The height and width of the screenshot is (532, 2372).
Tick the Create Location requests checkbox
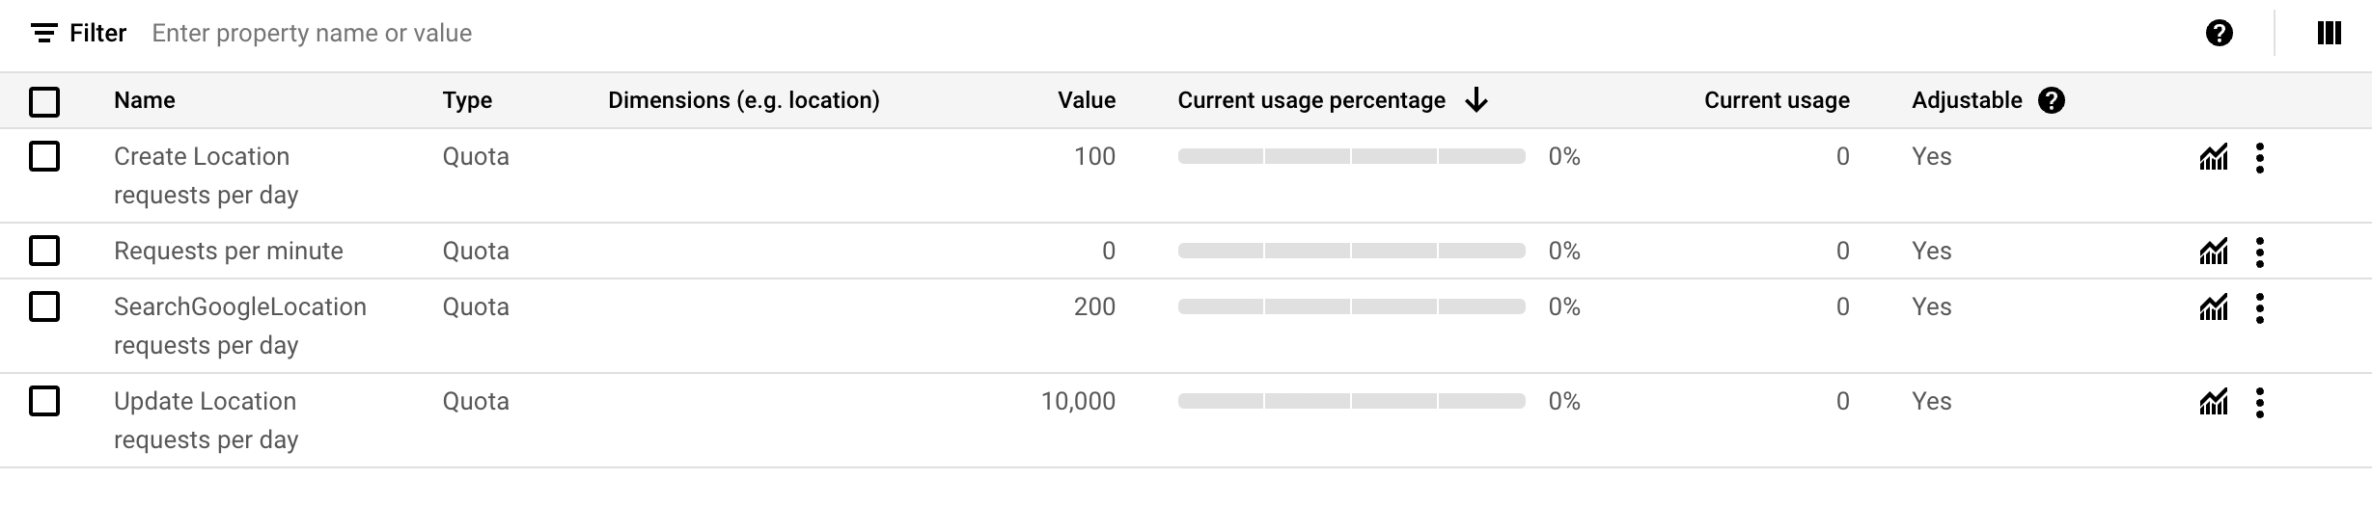(44, 156)
